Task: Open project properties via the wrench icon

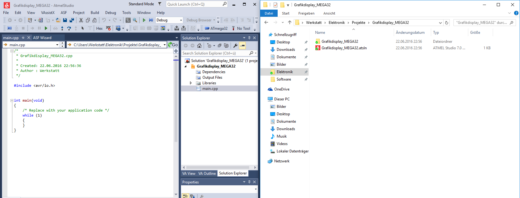Action: tap(235, 46)
